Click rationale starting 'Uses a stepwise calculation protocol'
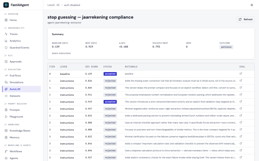Image resolution: width=259 pixels, height=161 pixels. (x=180, y=151)
